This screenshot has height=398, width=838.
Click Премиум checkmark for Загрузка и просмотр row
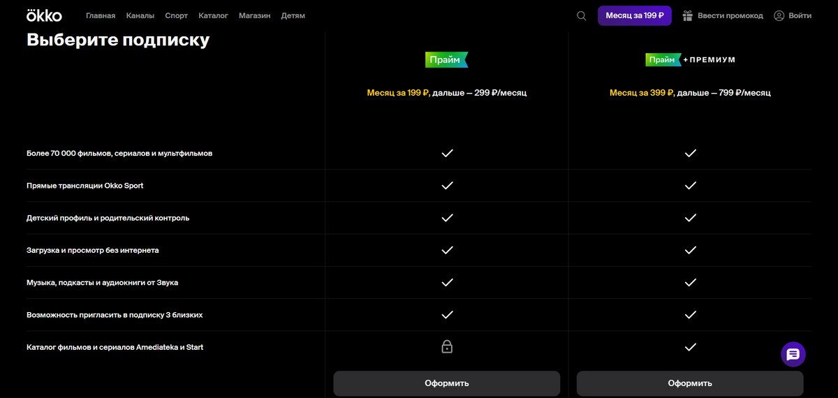point(690,250)
